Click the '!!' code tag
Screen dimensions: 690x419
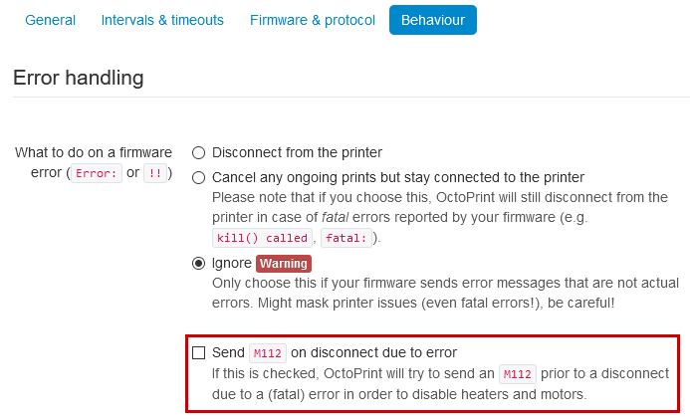click(x=155, y=173)
